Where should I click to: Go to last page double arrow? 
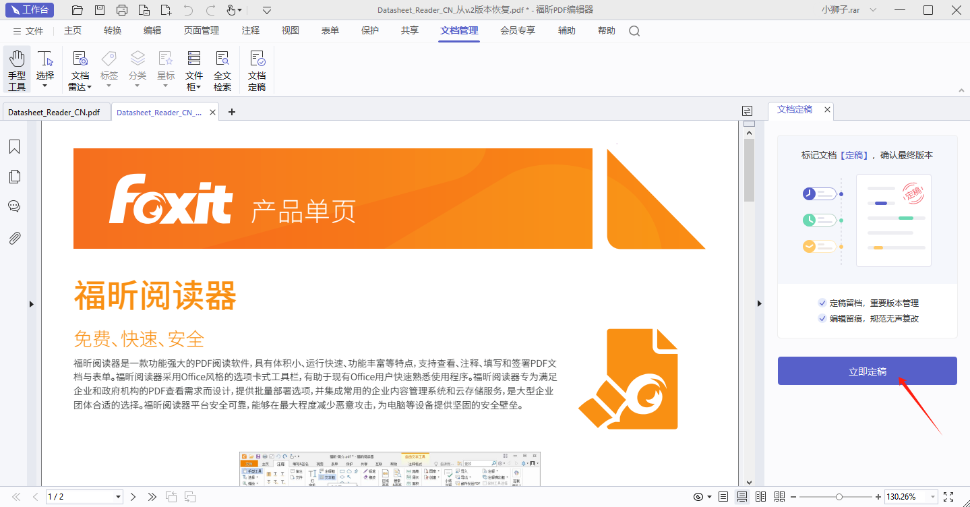pyautogui.click(x=152, y=497)
